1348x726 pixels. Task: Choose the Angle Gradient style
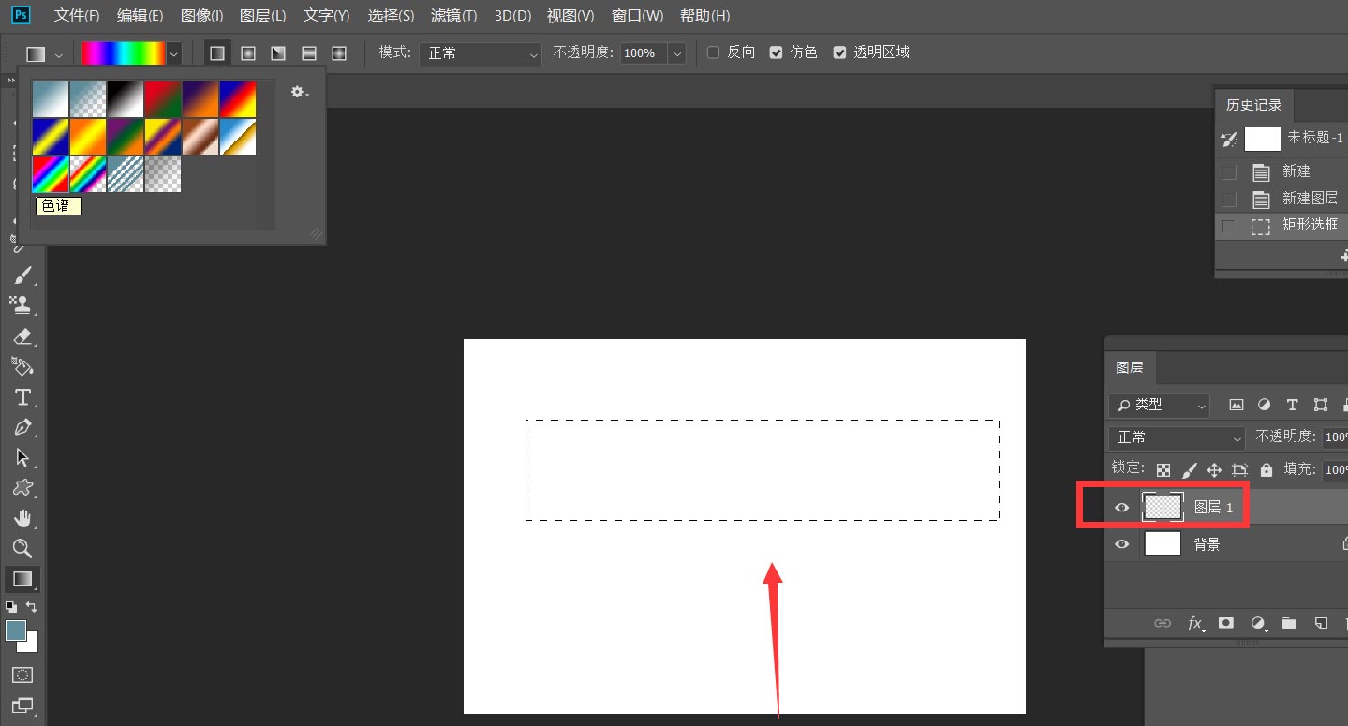tap(278, 53)
